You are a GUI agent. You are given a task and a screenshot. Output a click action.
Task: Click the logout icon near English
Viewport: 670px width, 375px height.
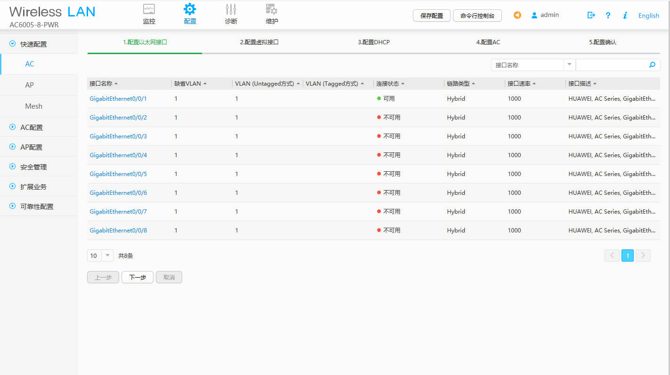[591, 15]
